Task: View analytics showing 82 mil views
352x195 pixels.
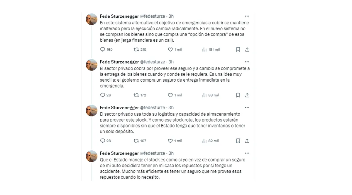Action: click(x=204, y=141)
